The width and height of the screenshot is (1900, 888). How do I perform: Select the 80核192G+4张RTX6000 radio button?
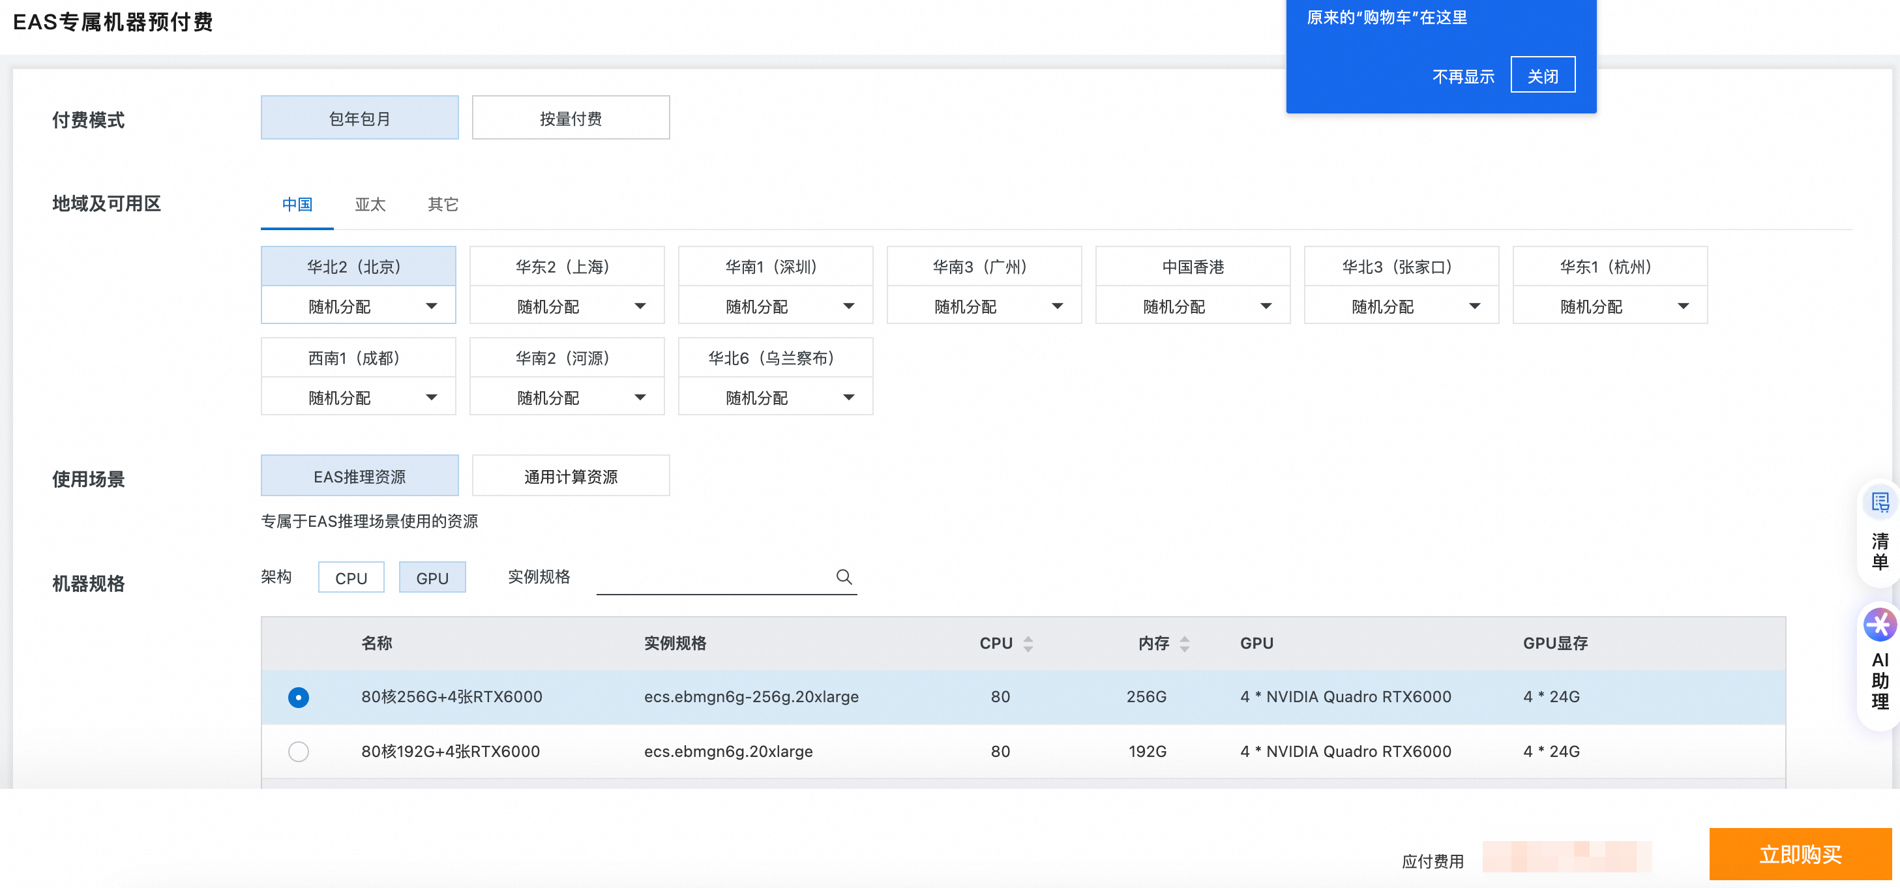point(299,752)
